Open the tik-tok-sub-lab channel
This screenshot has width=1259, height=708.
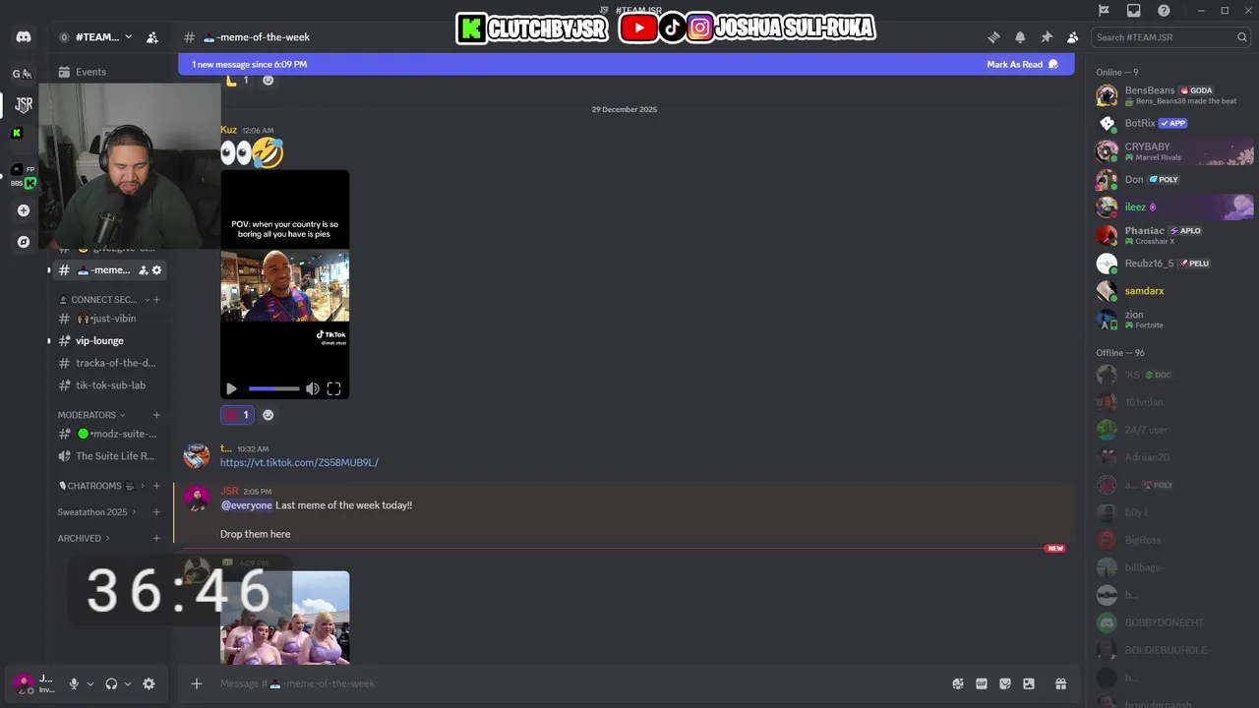[108, 385]
